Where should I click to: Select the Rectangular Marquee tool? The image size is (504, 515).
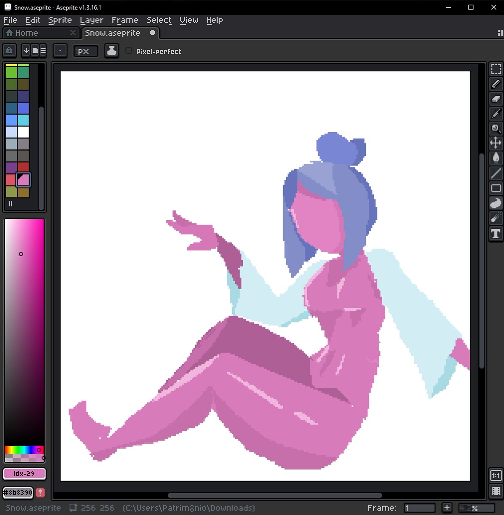(496, 69)
